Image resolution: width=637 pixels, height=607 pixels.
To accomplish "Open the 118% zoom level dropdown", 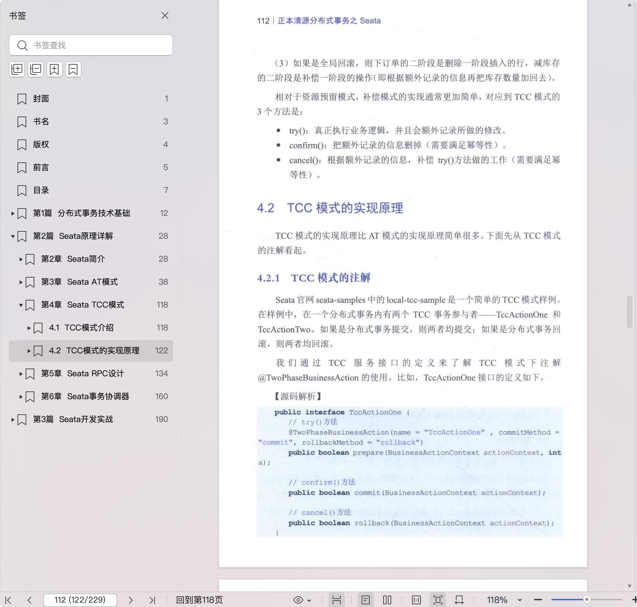I will 519,600.
